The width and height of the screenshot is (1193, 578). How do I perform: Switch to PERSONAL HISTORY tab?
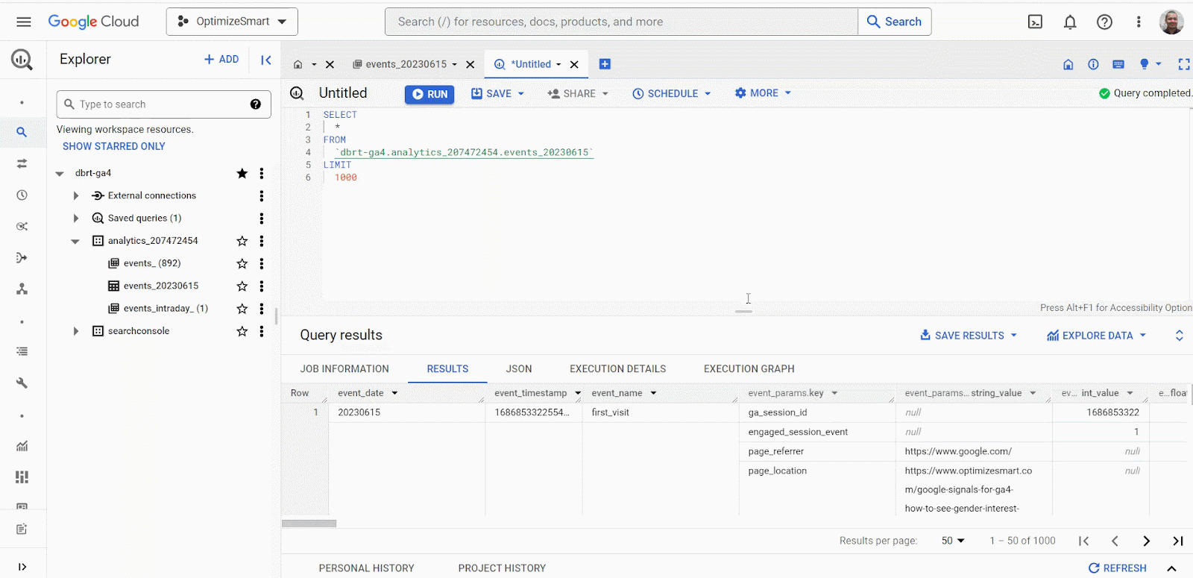(x=366, y=568)
